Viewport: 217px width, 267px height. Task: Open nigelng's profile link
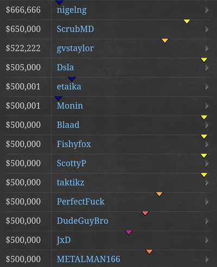click(72, 10)
